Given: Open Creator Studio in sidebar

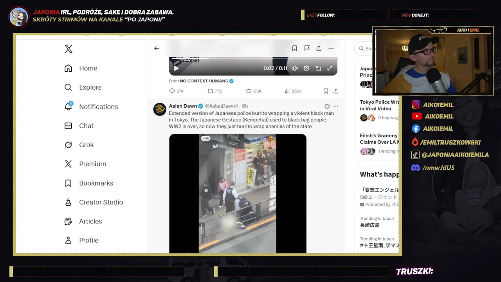Looking at the screenshot, I should (x=94, y=202).
